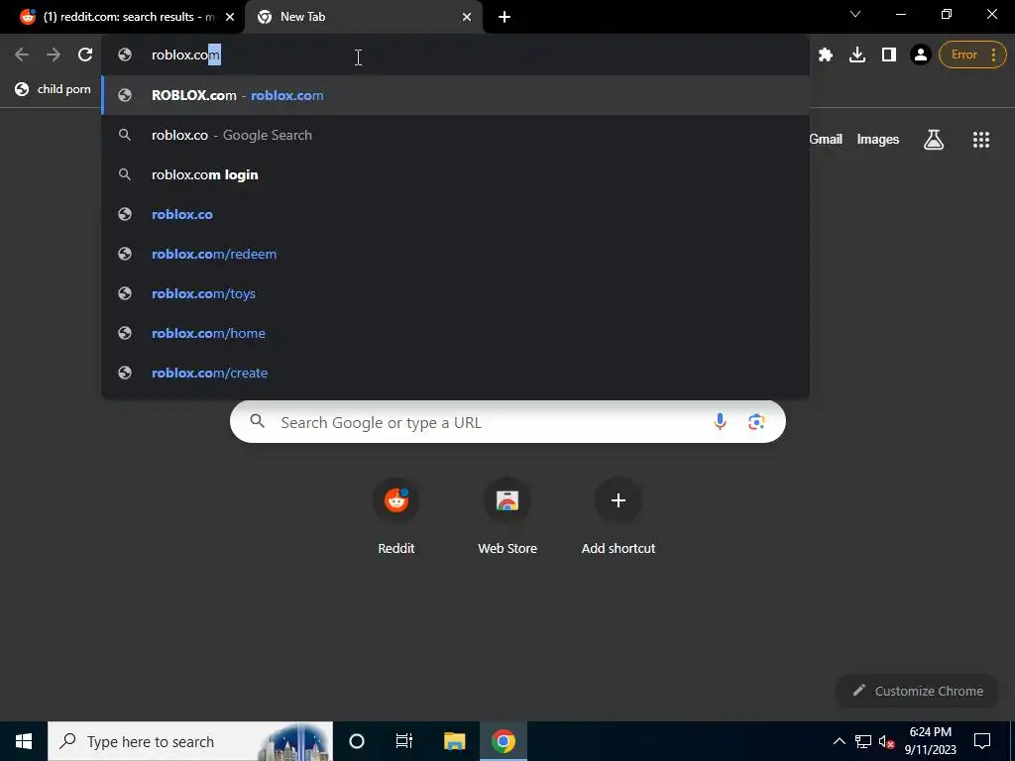Restore down the Chrome window

pyautogui.click(x=946, y=14)
